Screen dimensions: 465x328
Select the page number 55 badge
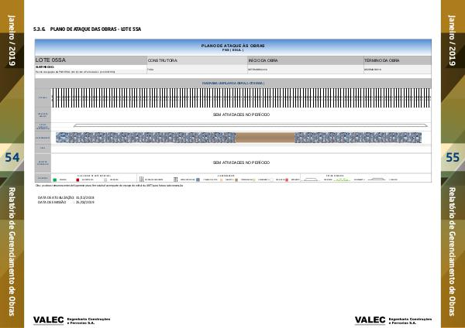pyautogui.click(x=453, y=158)
